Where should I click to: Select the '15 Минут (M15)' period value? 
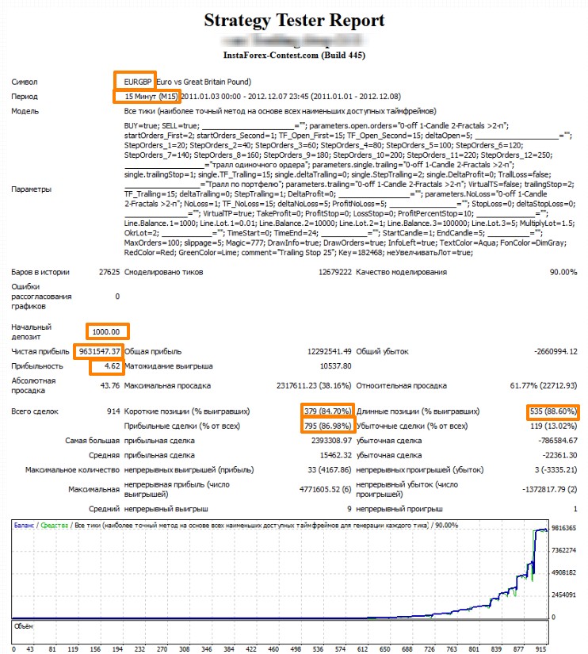(151, 97)
